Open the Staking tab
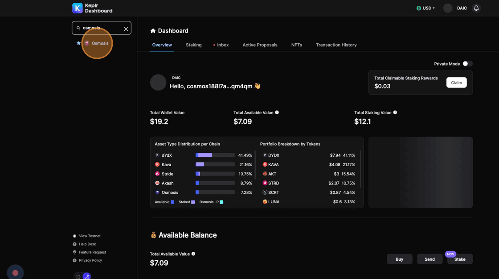Screen dimensions: 499x279 pos(193,45)
